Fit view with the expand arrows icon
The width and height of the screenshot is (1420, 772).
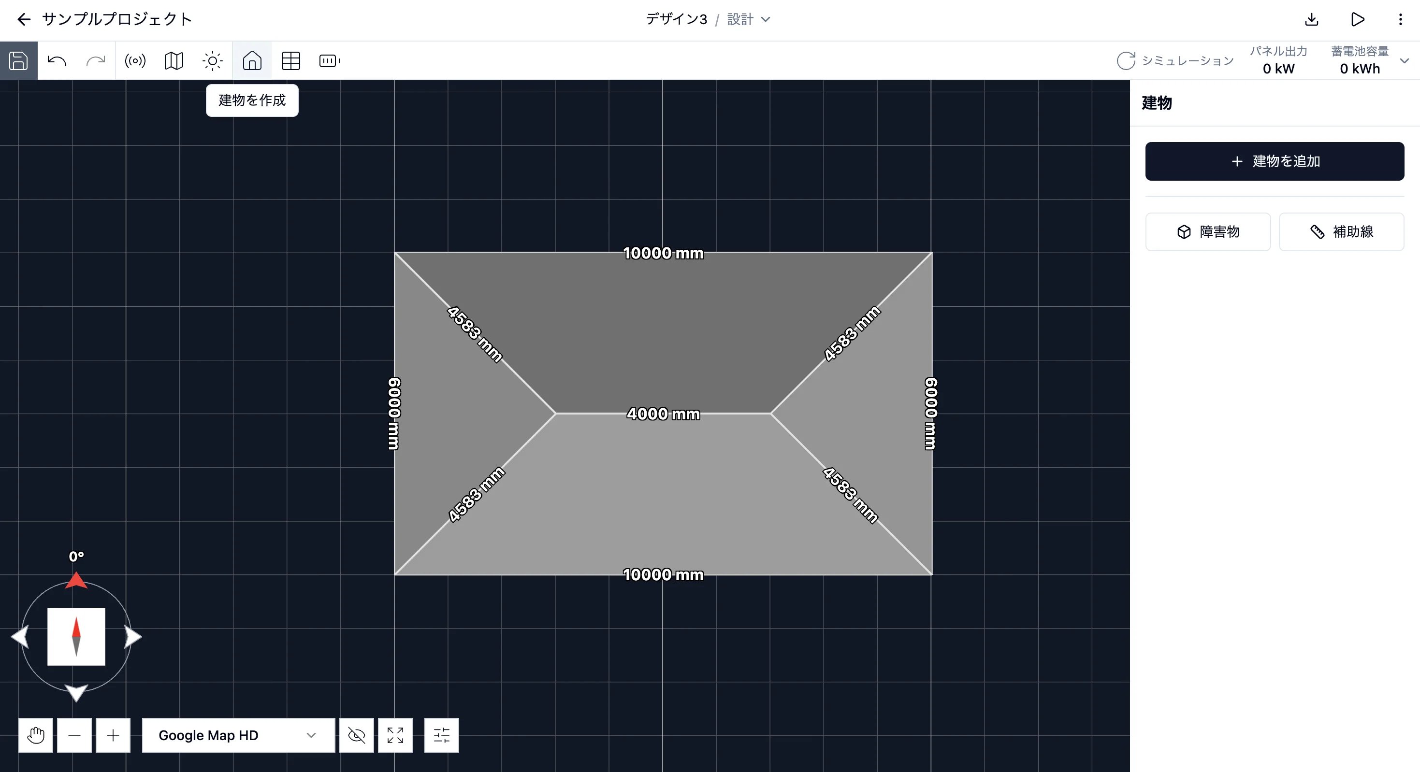(x=395, y=735)
